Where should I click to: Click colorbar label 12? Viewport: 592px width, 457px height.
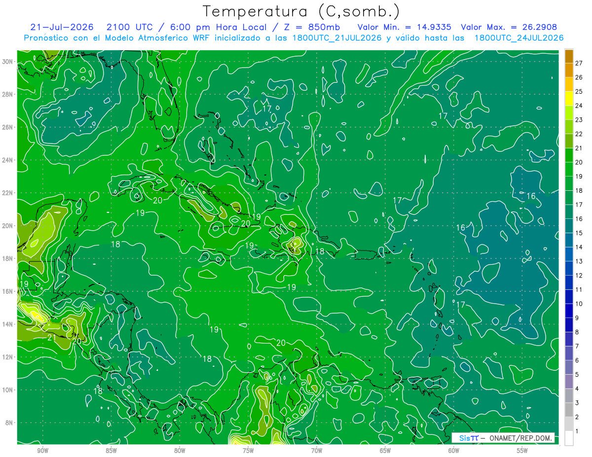tap(579, 275)
